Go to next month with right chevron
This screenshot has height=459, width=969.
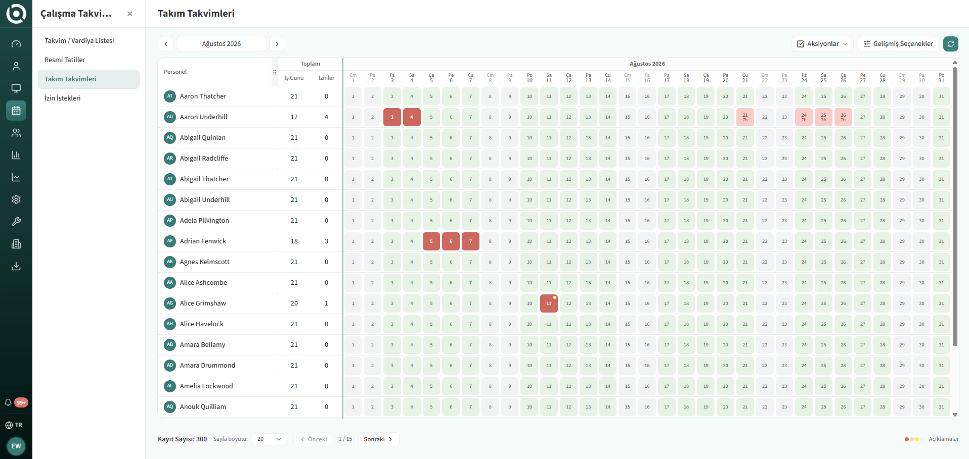pos(277,44)
